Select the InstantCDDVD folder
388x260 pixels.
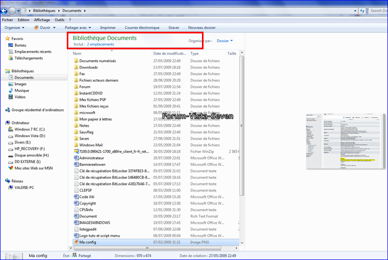(90, 94)
